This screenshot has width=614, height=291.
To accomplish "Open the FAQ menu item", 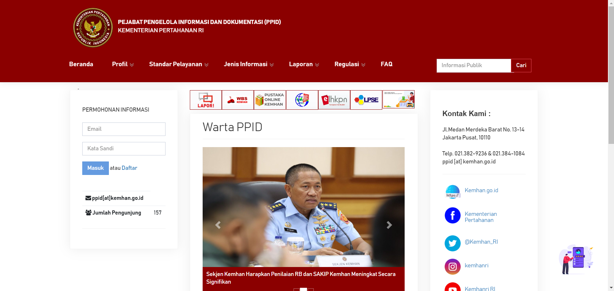I will click(386, 64).
